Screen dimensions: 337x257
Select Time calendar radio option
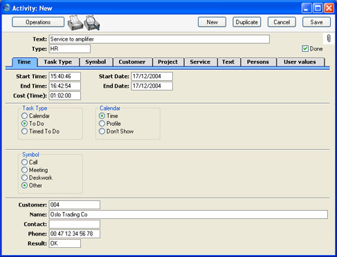click(x=102, y=116)
